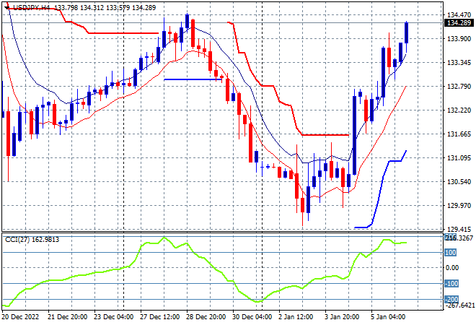This screenshot has width=476, height=325.
Task: Click the 27 Dec 12:00 time label
Action: click(159, 317)
